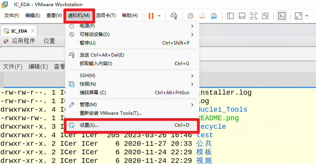
Task: Select the IC_EDA virtual machine tab
Action: [x=19, y=31]
